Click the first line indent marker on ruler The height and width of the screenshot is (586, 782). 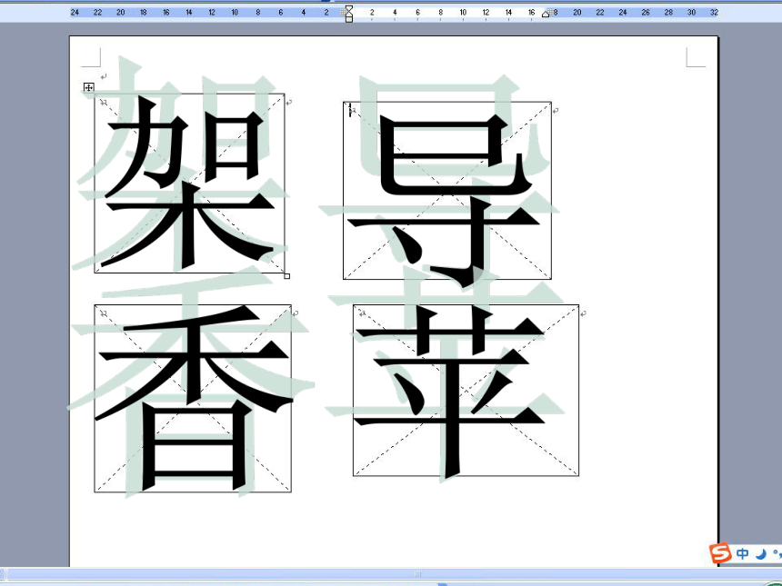pyautogui.click(x=349, y=9)
